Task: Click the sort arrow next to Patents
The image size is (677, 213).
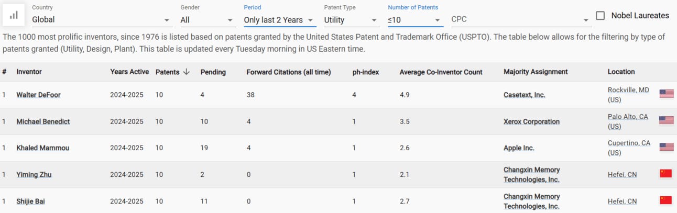Action: coord(186,72)
